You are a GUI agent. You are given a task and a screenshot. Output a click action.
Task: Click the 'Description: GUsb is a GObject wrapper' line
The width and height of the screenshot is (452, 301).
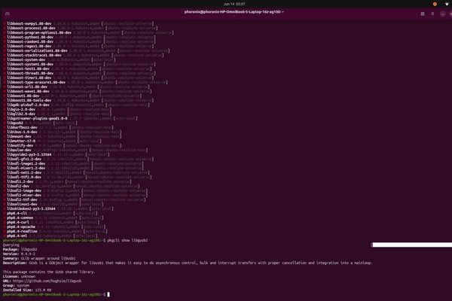click(188, 263)
